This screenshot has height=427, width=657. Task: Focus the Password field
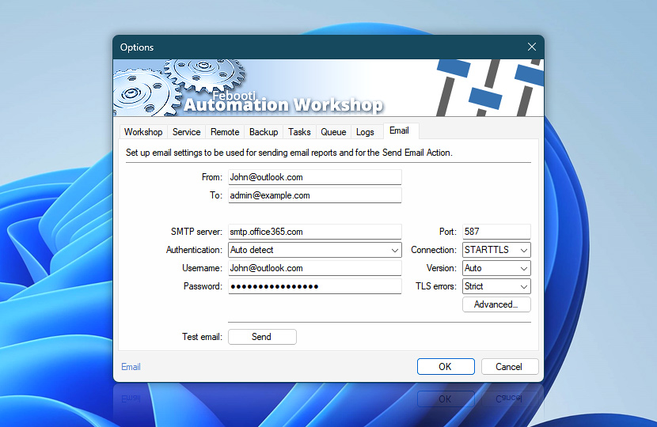point(315,286)
